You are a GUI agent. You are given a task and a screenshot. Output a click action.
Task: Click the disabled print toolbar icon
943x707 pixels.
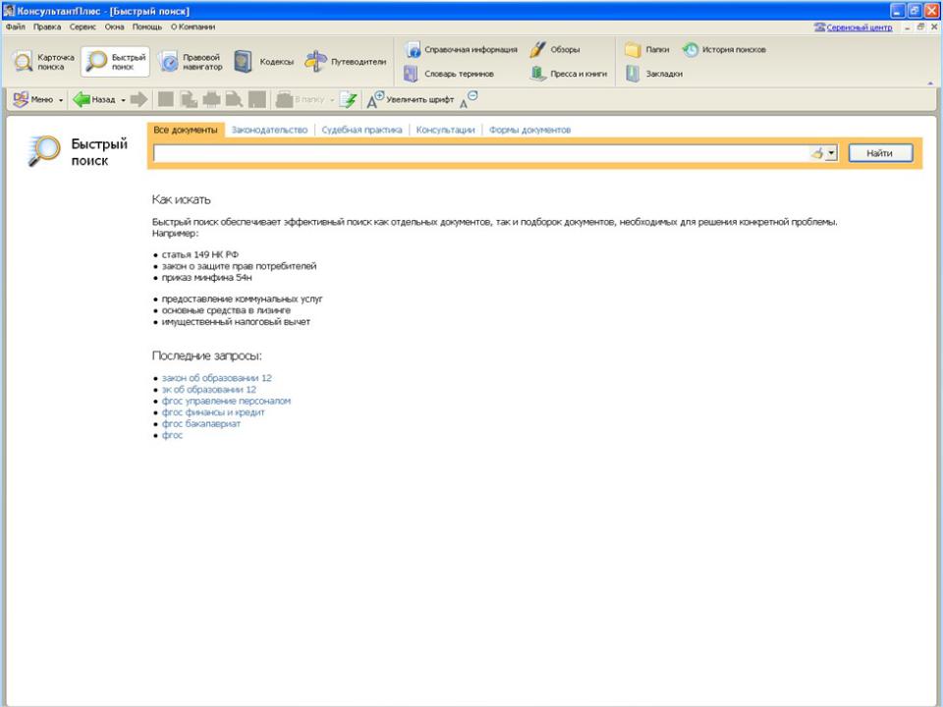point(211,100)
